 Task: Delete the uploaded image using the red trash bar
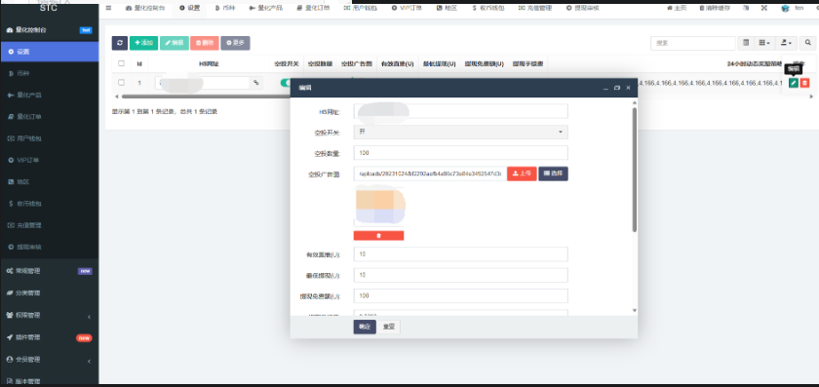[x=378, y=236]
